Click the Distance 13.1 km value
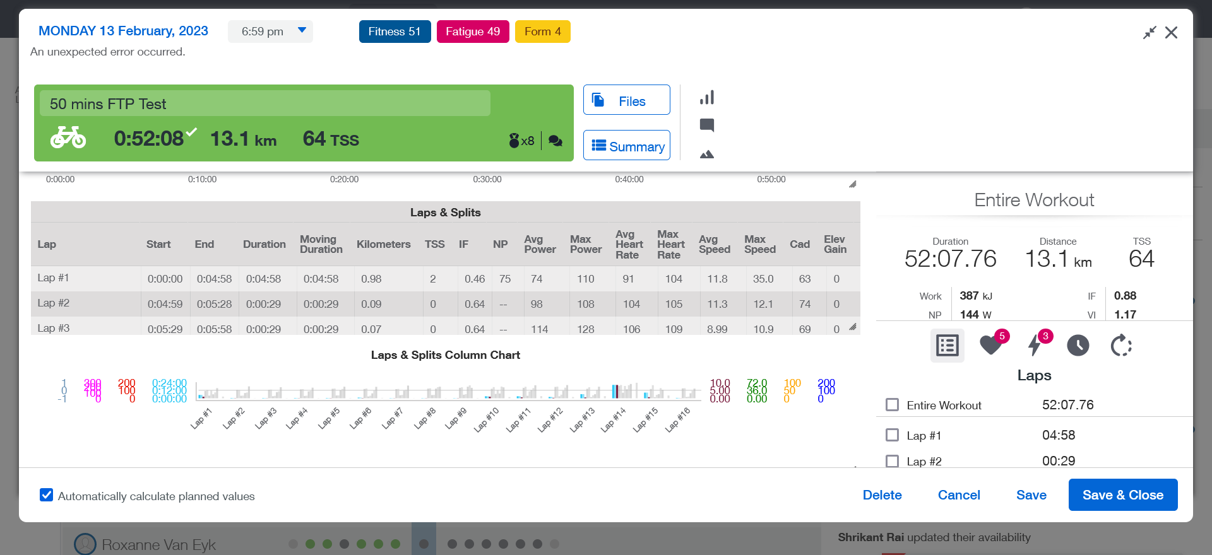 pyautogui.click(x=1058, y=259)
